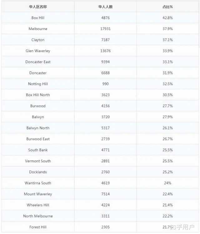Screen dimensions: 200x234
Task: Click Melbourne's population value 17931
Action: click(x=105, y=29)
